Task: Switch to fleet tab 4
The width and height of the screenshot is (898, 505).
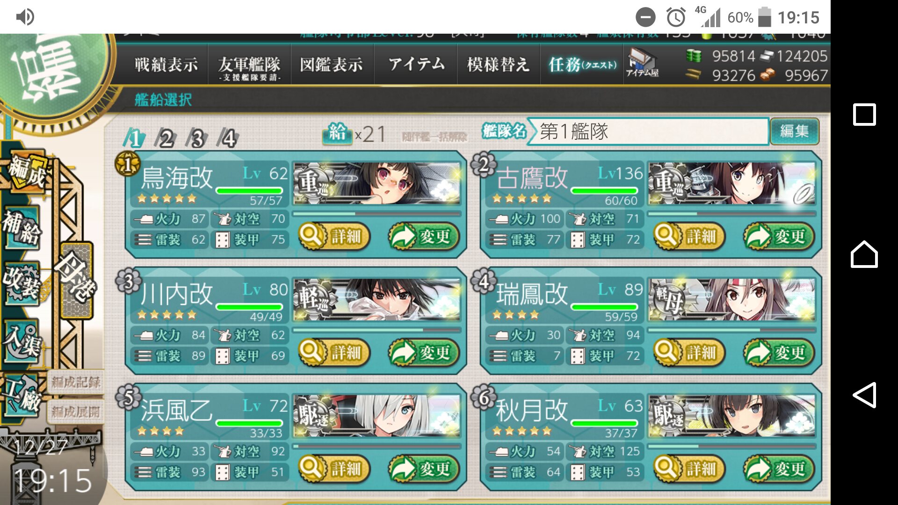Action: [x=228, y=138]
